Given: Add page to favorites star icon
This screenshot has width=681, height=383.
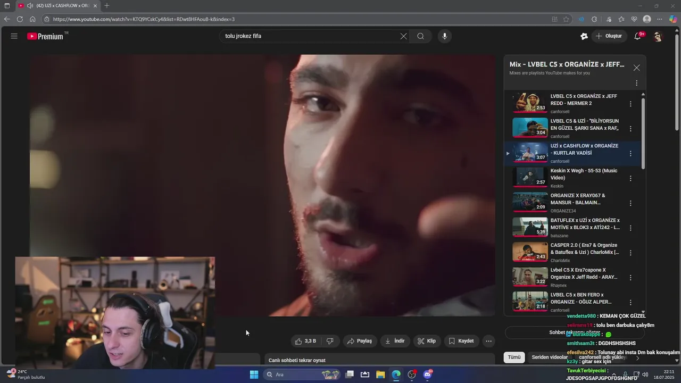Looking at the screenshot, I should click(x=566, y=19).
